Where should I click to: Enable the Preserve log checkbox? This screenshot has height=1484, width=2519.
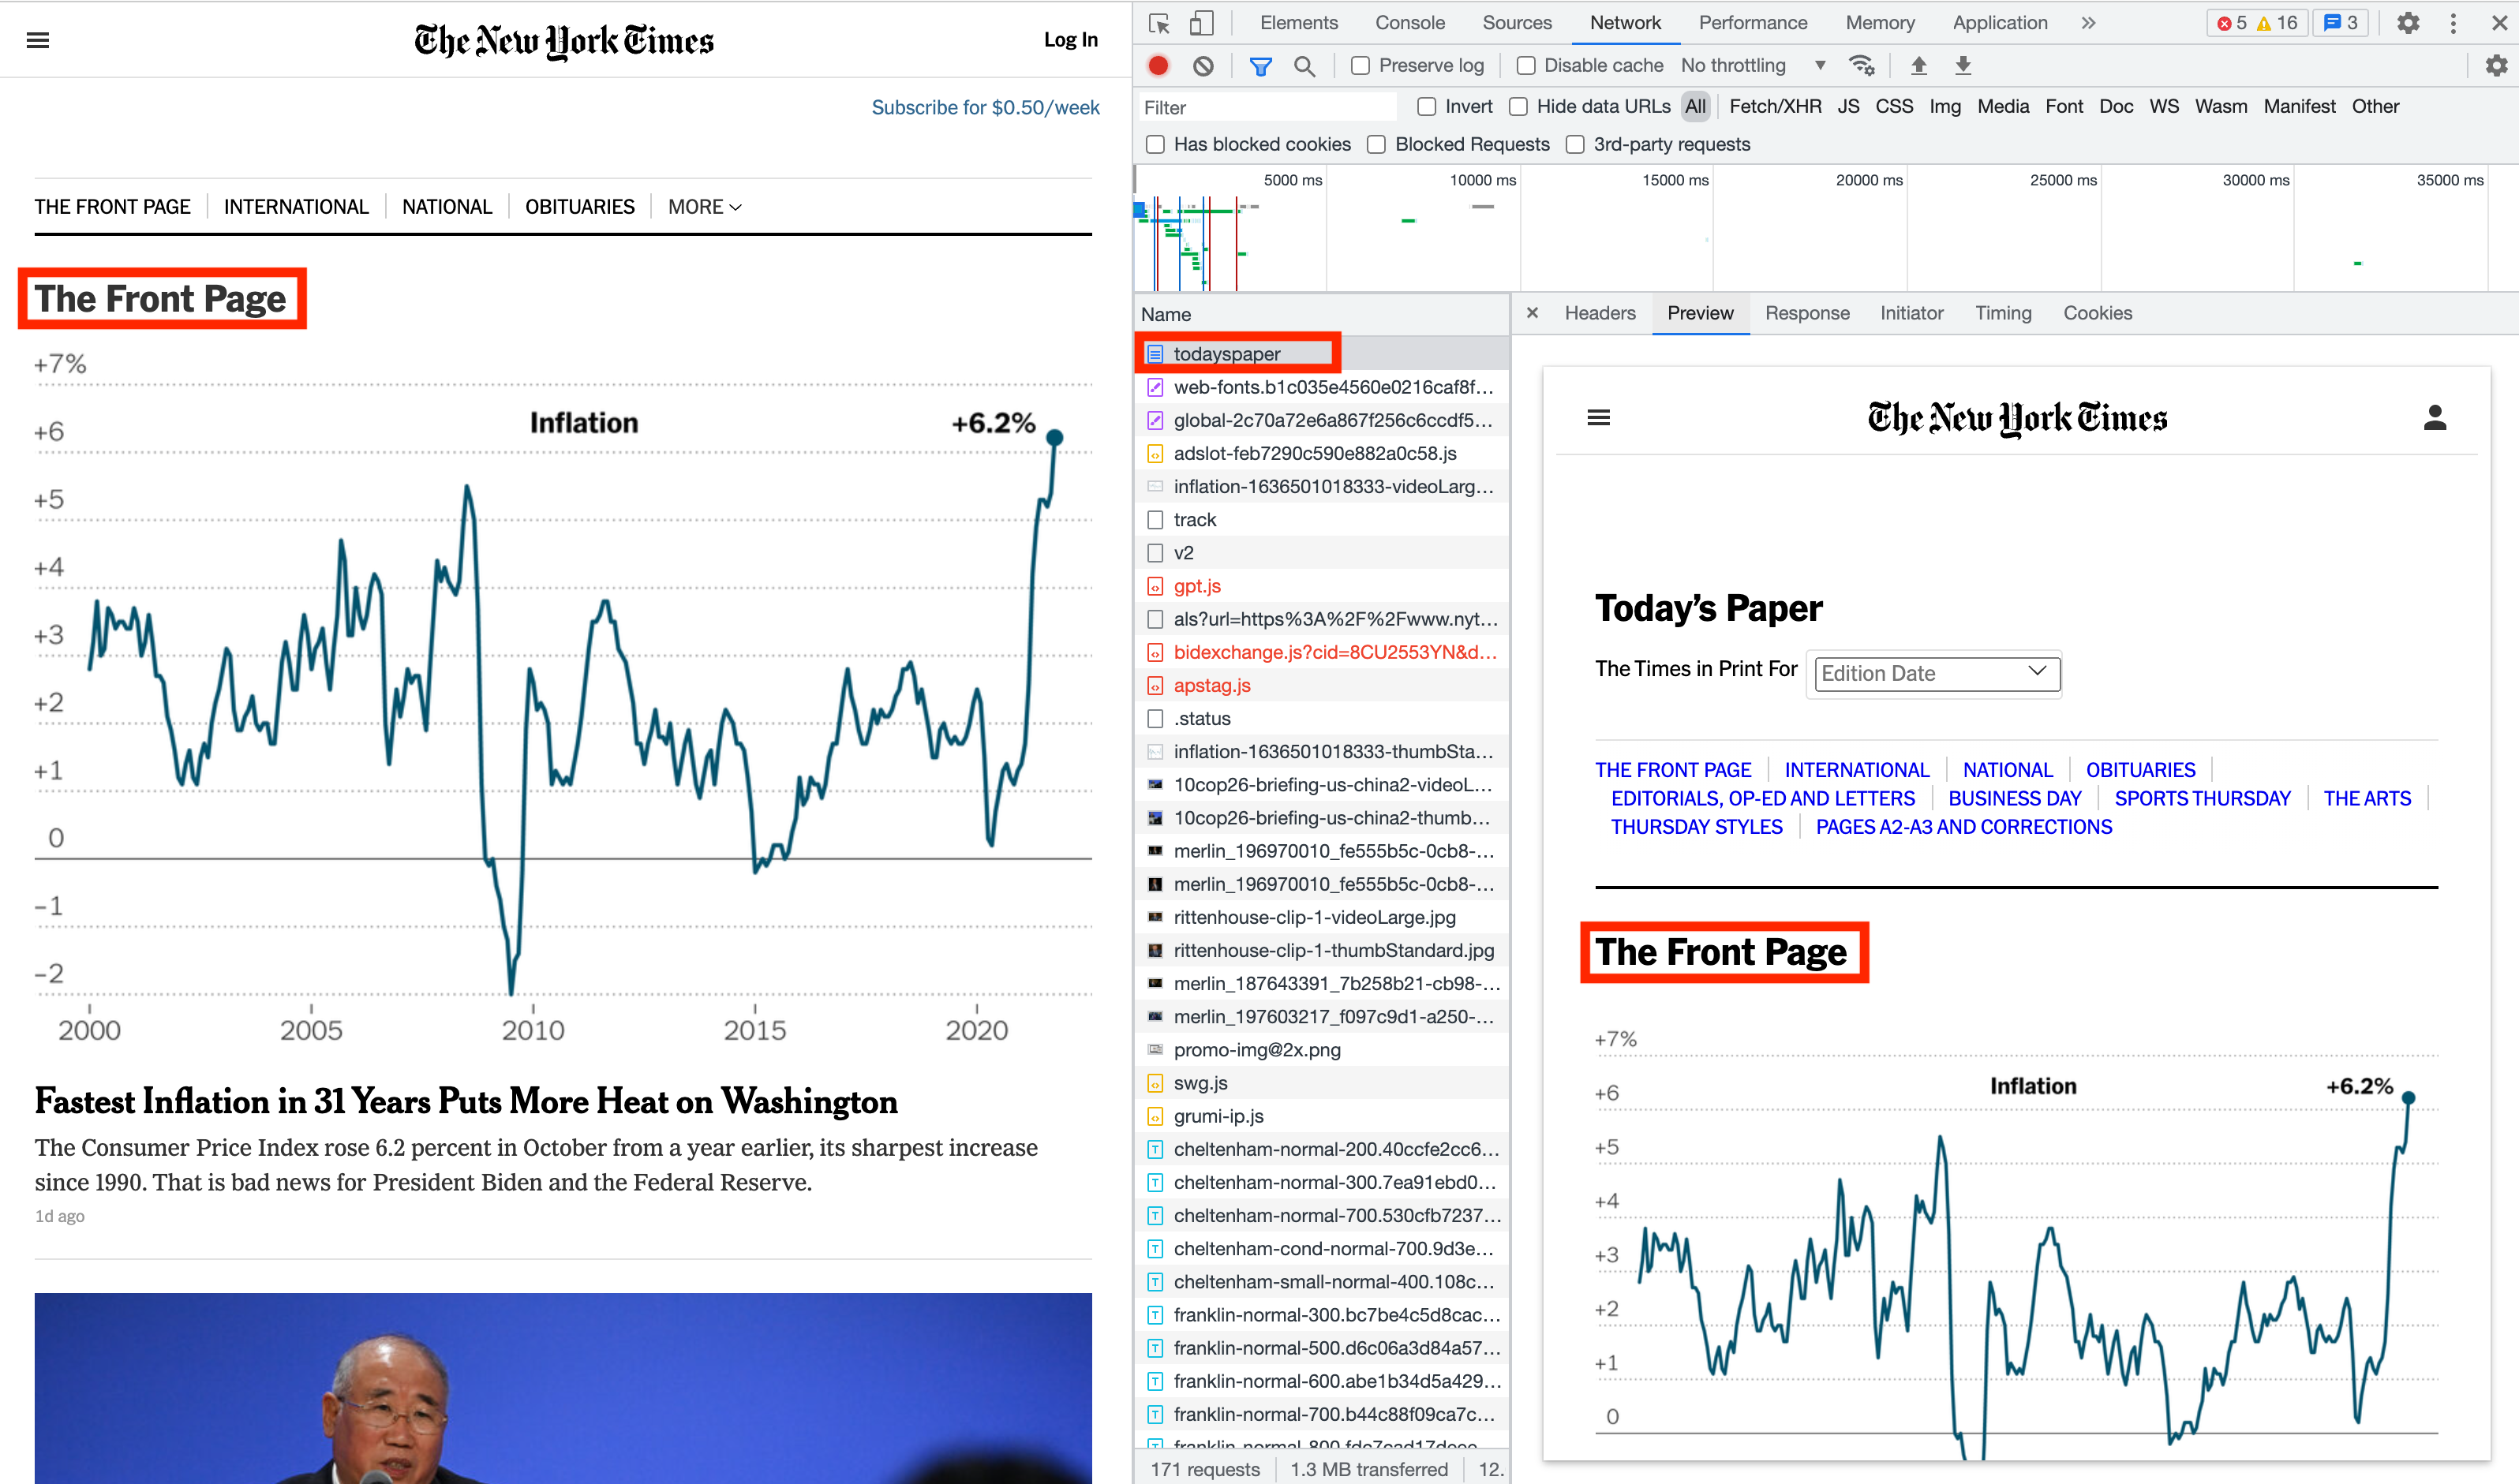1360,66
